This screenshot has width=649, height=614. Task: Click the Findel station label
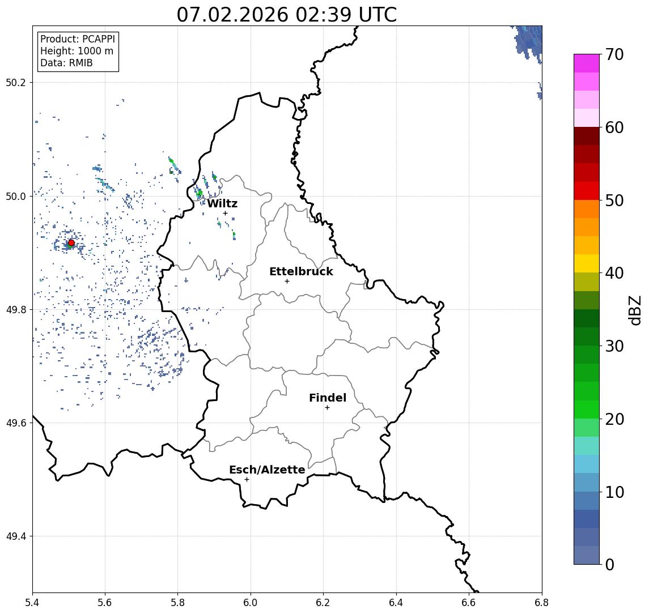[328, 398]
